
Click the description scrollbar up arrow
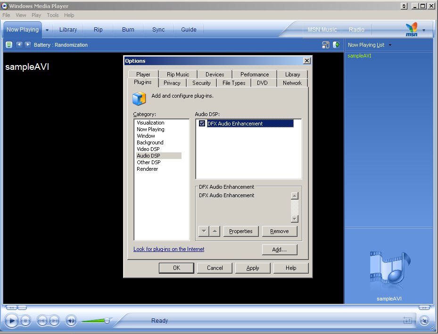(294, 196)
